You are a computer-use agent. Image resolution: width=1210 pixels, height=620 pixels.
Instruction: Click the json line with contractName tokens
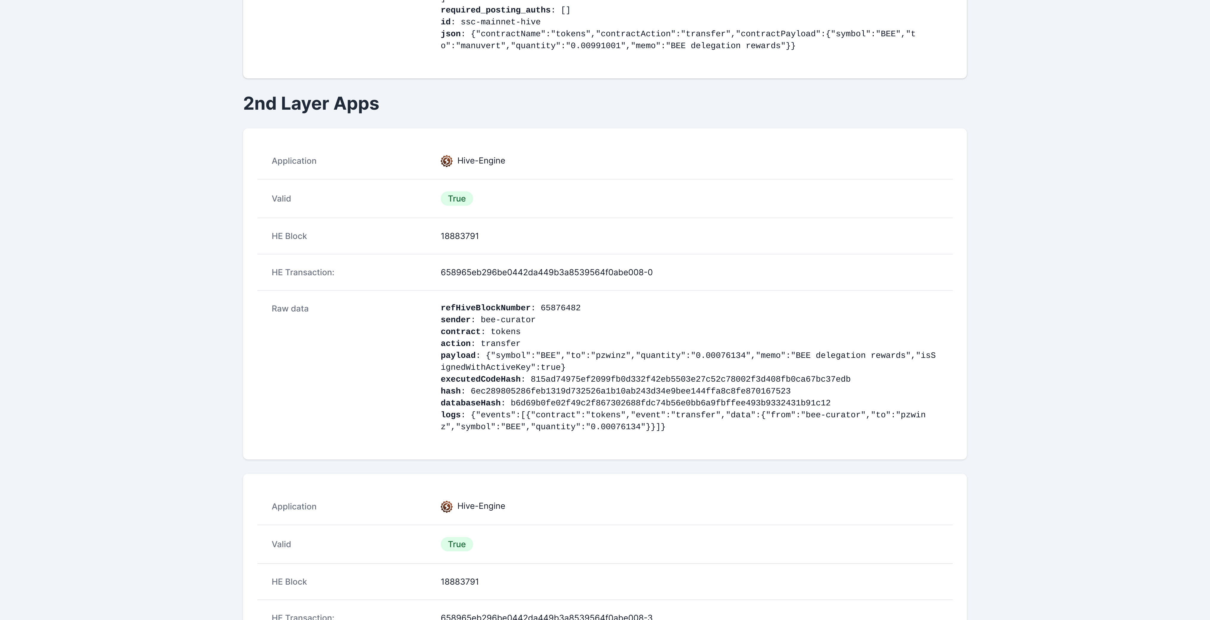[678, 40]
